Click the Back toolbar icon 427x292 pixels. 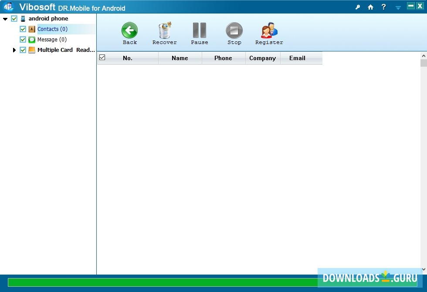pos(129,33)
